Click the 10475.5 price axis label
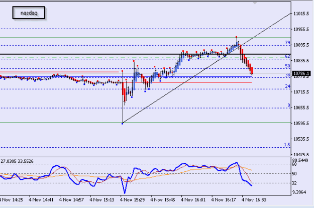Viewport: 314px width, 208px height. [x=301, y=154]
